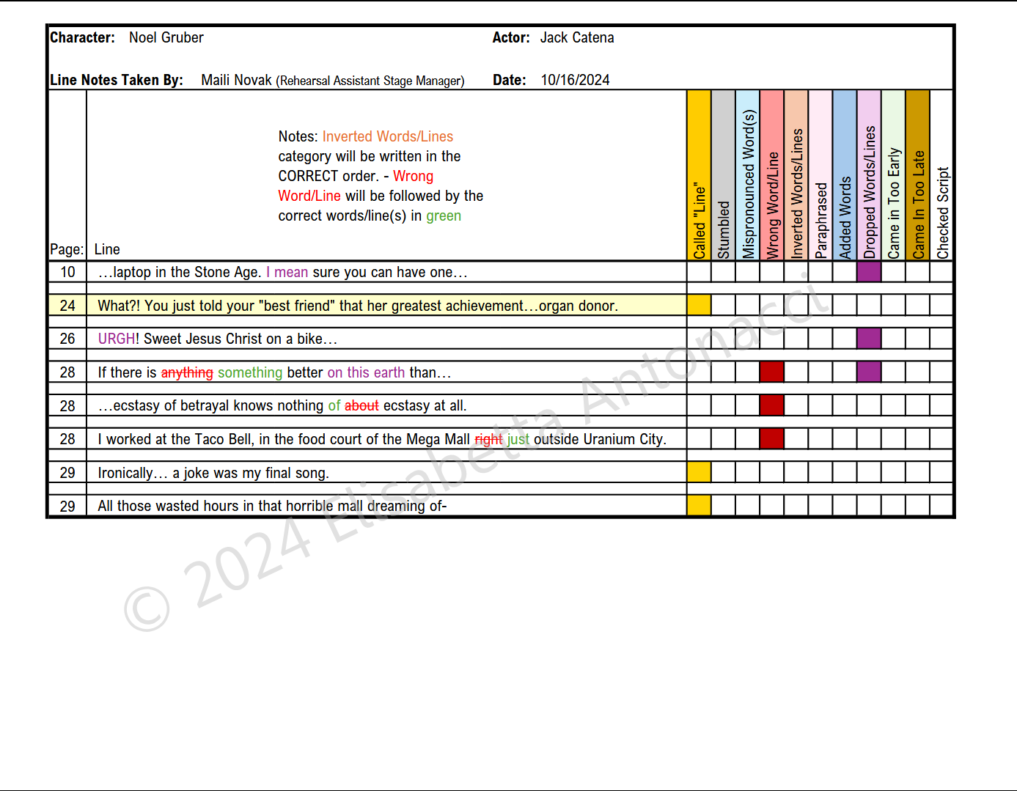Click the green word "just" in Taco Bell line
Viewport: 1017px width, 791px height.
[x=518, y=439]
